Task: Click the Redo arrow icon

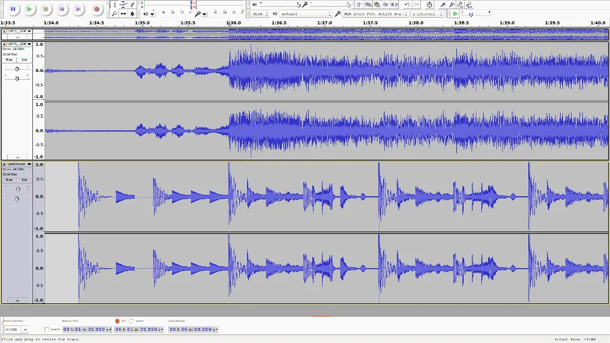Action: point(416,5)
